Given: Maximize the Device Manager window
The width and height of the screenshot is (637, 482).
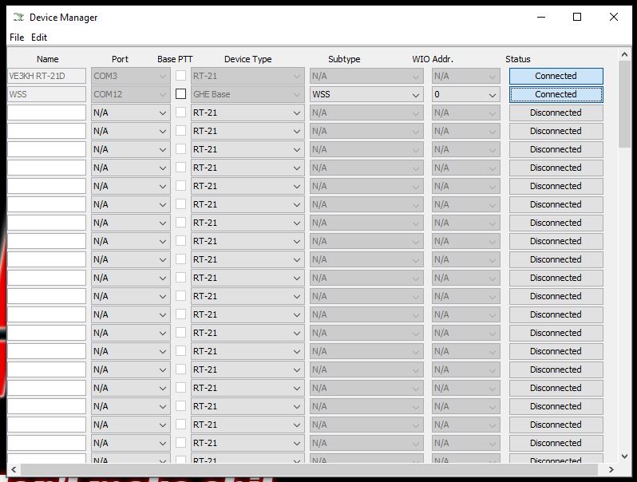Looking at the screenshot, I should tap(577, 17).
